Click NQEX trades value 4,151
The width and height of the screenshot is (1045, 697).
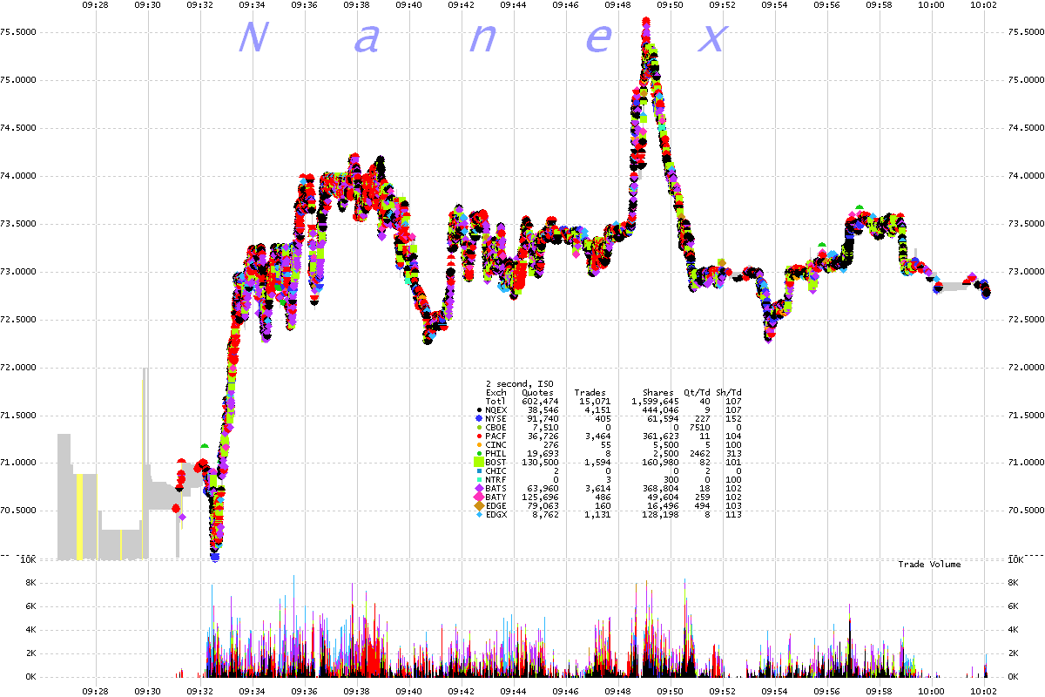(x=597, y=410)
